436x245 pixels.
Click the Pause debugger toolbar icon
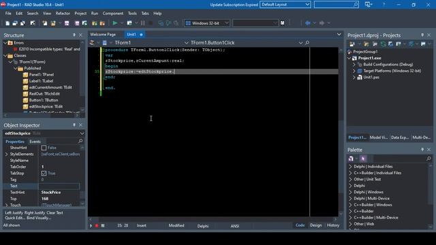coord(142,23)
